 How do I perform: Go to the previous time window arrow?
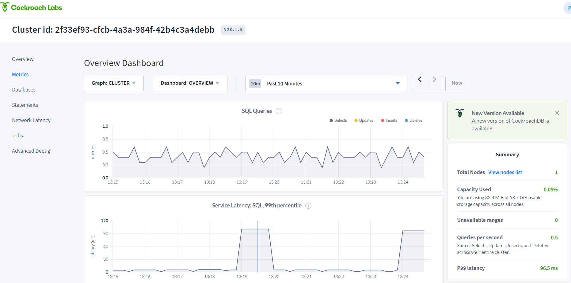click(420, 83)
